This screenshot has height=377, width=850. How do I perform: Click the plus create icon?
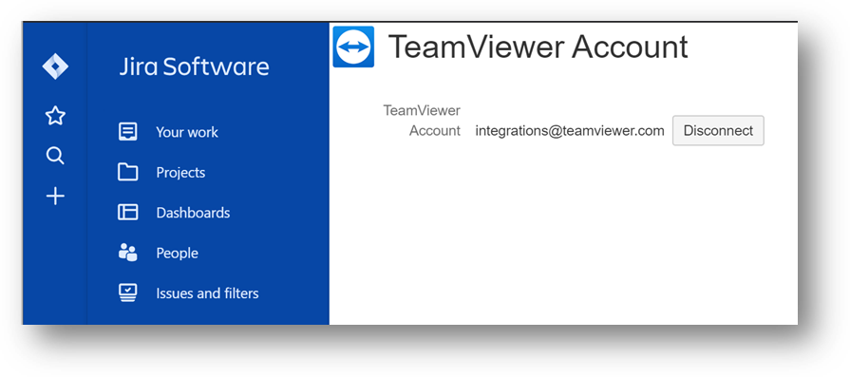55,196
